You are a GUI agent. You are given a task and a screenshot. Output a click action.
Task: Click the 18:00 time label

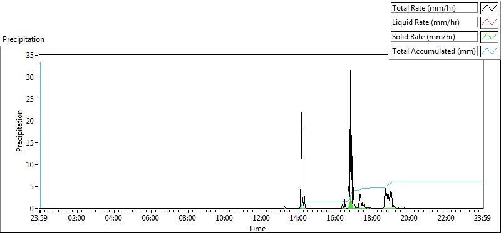(x=373, y=219)
